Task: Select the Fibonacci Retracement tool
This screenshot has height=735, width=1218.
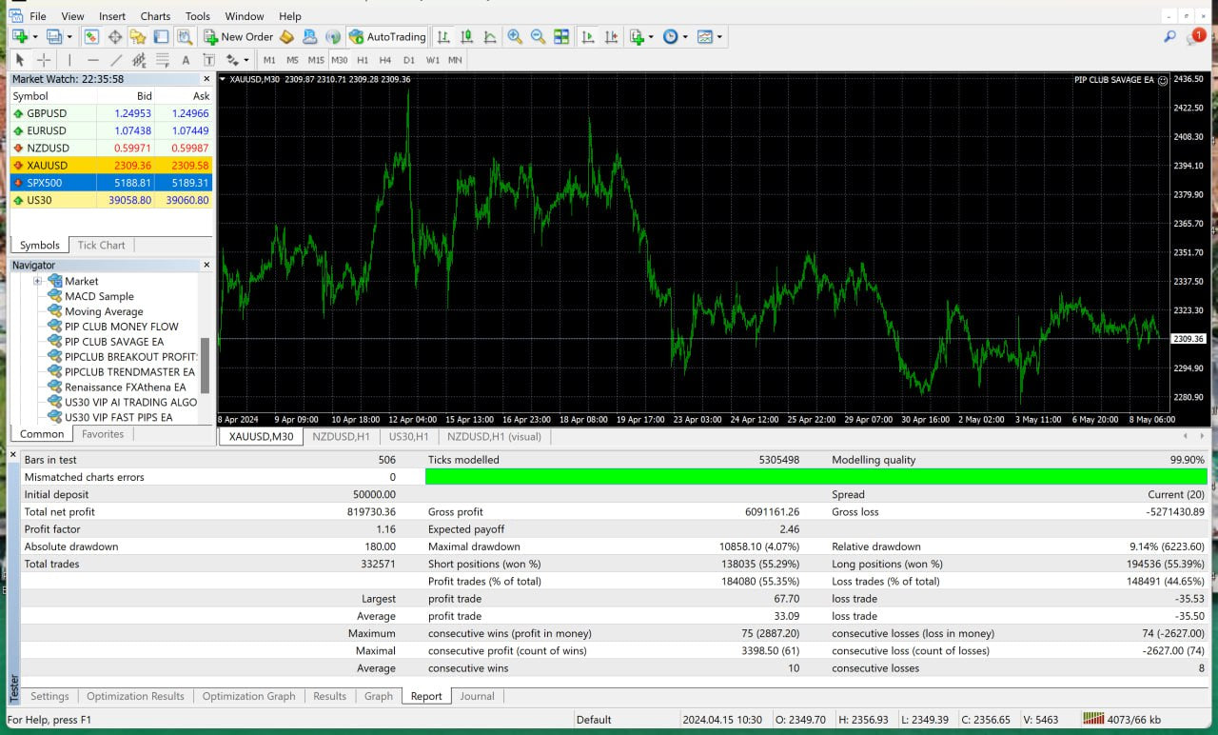Action: 162,60
